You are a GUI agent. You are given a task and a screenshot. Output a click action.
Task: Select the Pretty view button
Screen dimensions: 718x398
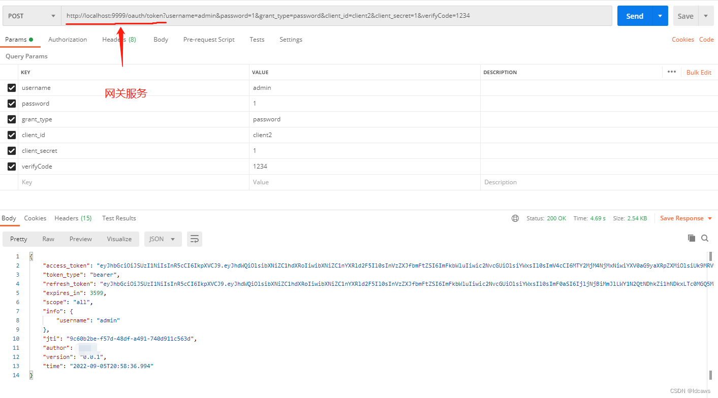point(19,239)
